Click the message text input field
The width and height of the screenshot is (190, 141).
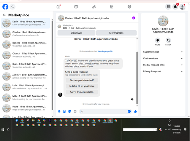pos(103,112)
